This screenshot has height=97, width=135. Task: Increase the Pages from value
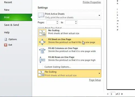tap(57, 22)
